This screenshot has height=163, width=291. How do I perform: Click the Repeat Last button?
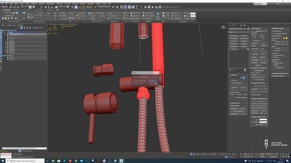[259, 31]
